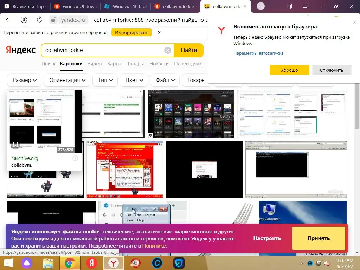Image resolution: width=360 pixels, height=270 pixels.
Task: Open the dark music grid thumbnail
Action: coord(191,114)
